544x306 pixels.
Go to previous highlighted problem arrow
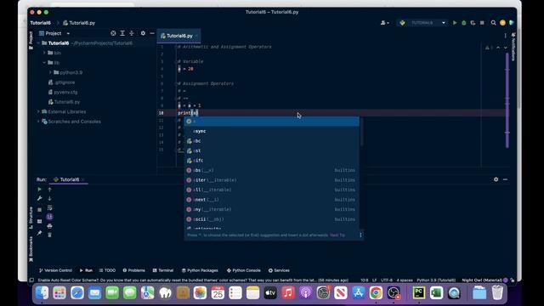(498, 48)
